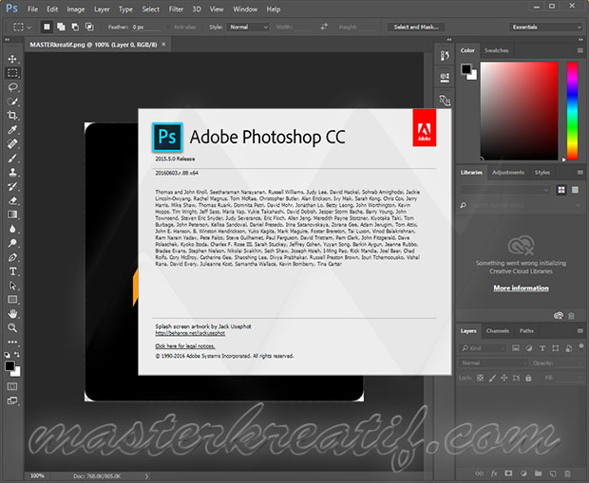Close the MASTERkreatif.png document tab
Screen dimensions: 589x483
pyautogui.click(x=163, y=45)
